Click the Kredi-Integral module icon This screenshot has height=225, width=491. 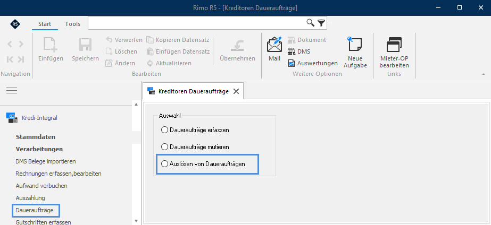[x=12, y=118]
